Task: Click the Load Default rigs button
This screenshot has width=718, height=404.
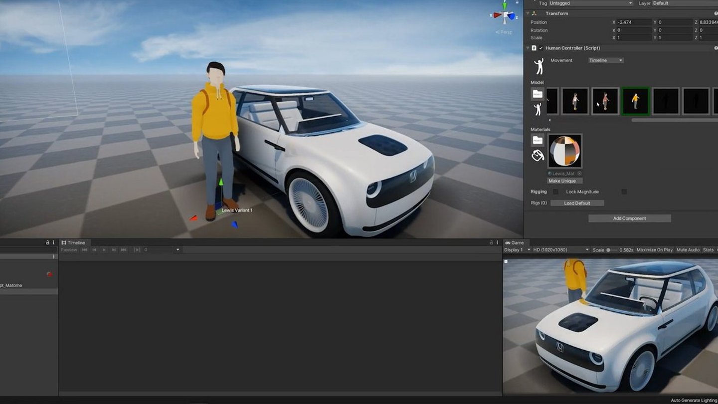Action: [x=577, y=203]
